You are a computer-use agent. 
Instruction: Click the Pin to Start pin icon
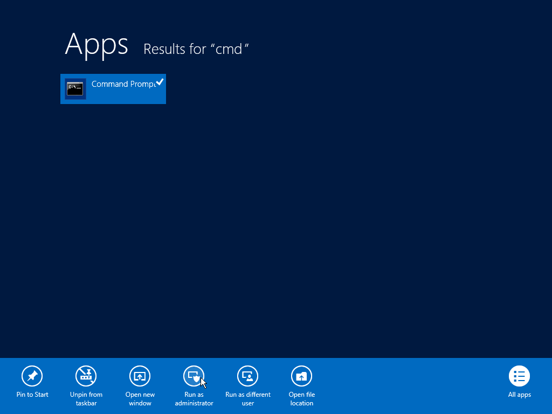32,376
